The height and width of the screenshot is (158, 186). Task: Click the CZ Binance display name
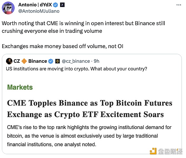pos(30,61)
